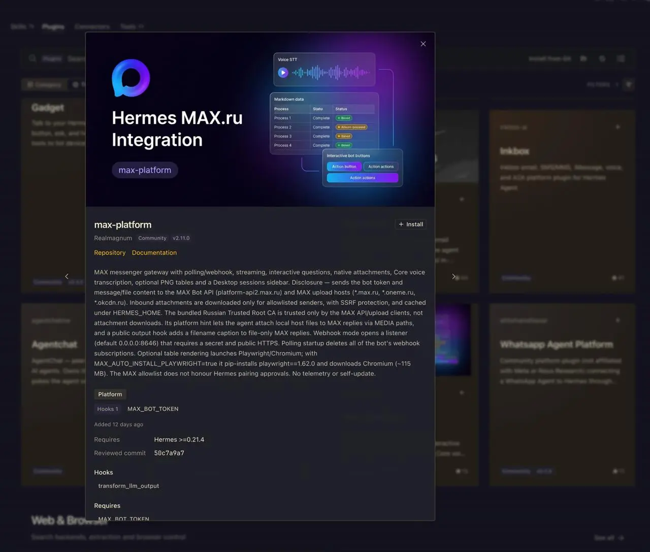Click the v2.11.0 version label

click(x=181, y=238)
